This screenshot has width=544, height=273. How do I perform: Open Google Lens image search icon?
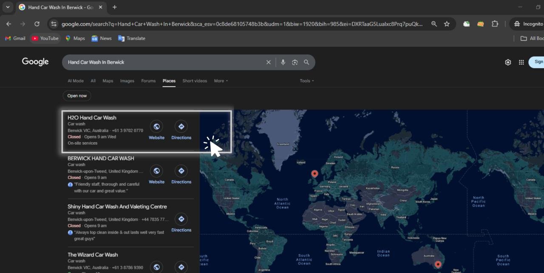(x=295, y=62)
